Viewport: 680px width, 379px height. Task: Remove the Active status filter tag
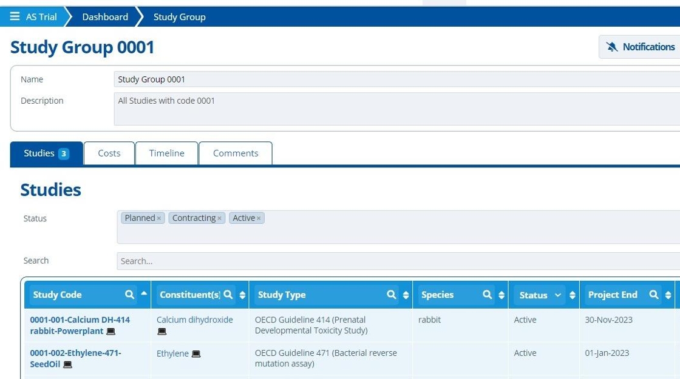pyautogui.click(x=259, y=218)
